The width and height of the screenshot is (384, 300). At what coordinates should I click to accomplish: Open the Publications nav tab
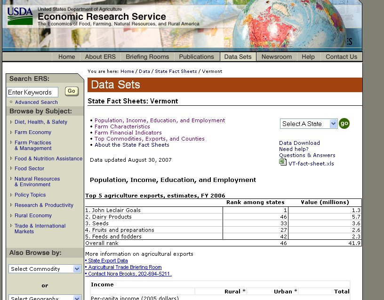196,57
